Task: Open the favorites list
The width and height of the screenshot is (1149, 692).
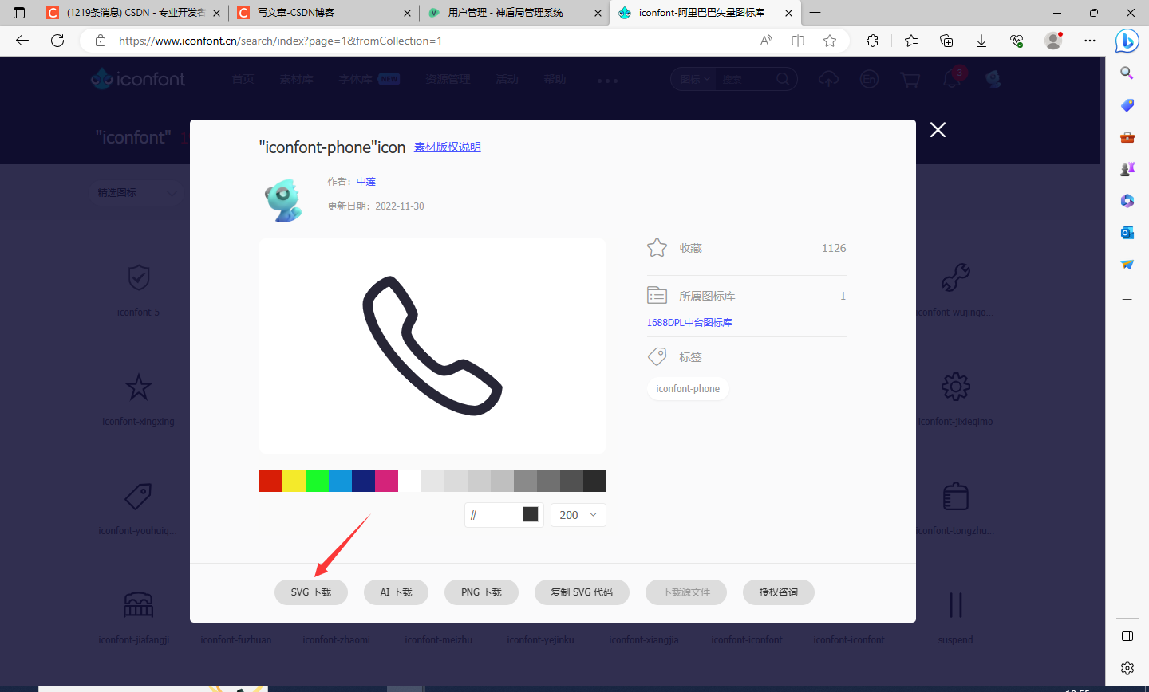Action: (x=911, y=41)
